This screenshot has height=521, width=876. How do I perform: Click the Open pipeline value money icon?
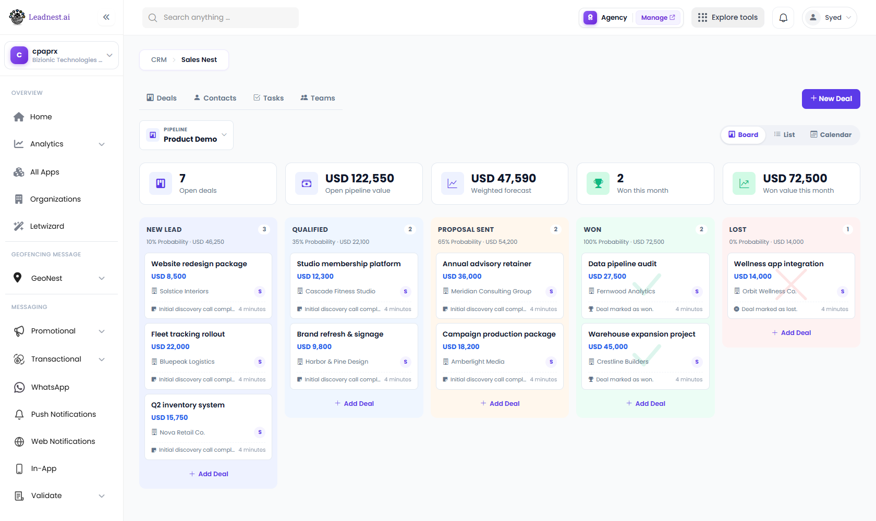click(307, 183)
